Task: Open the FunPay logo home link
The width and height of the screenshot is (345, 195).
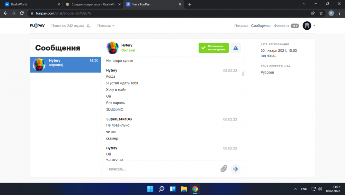Action: (37, 26)
